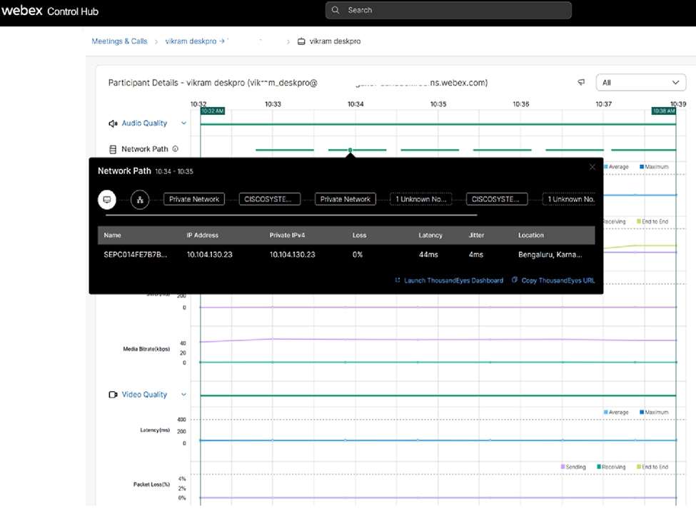Select the first CISCOSYSTE... hop node
Viewport: 696px width, 511px height.
click(270, 199)
